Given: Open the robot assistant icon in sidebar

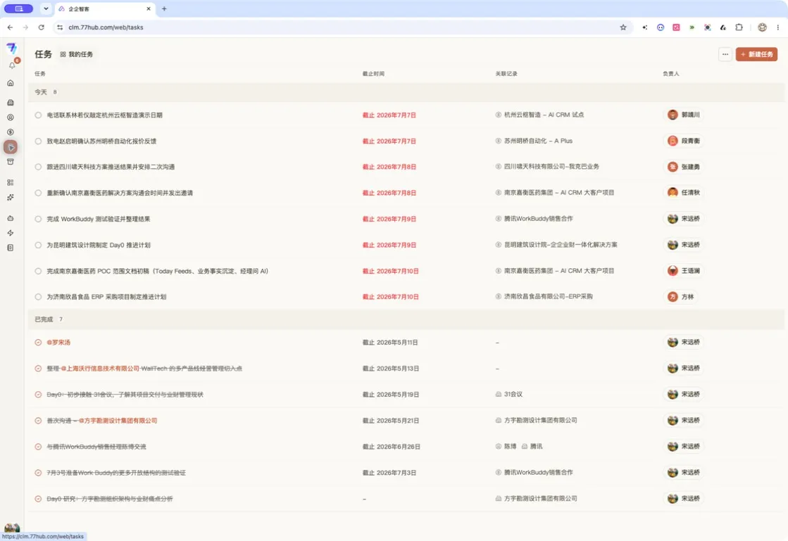Looking at the screenshot, I should (x=11, y=218).
